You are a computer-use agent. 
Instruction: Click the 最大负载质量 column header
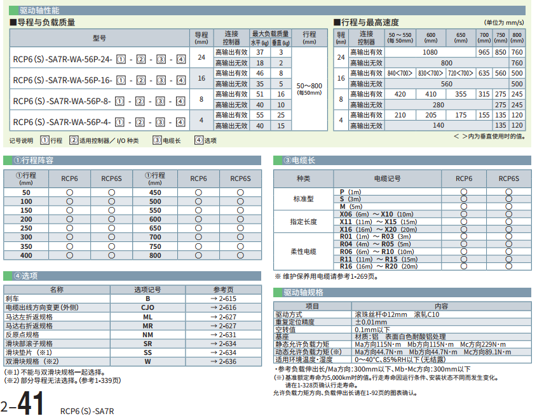[271, 34]
